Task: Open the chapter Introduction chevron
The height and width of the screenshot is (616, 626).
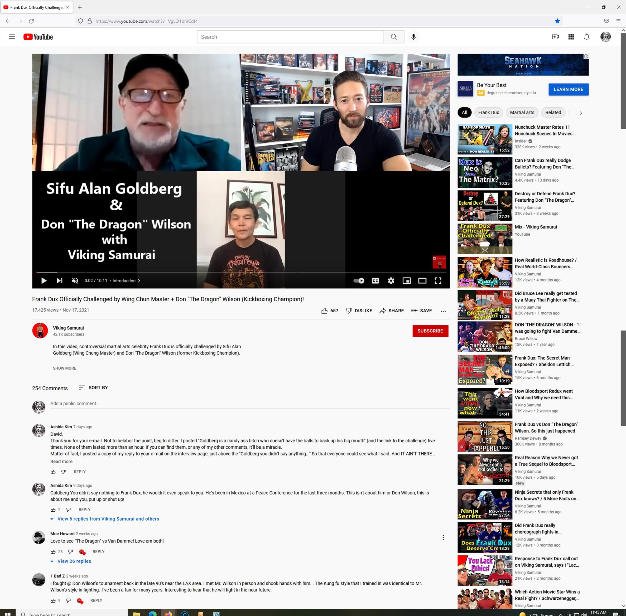Action: tap(139, 280)
